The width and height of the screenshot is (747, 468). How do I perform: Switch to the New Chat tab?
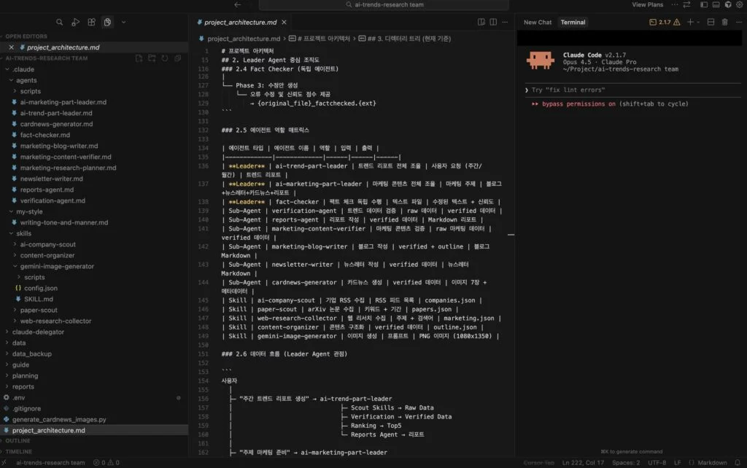pyautogui.click(x=538, y=23)
